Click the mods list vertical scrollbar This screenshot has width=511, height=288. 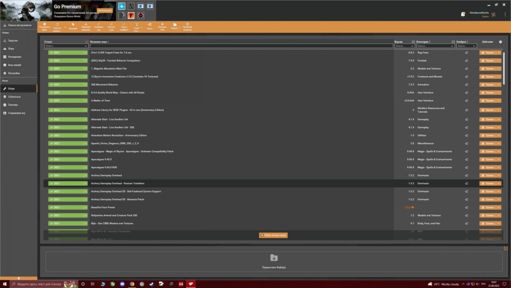pos(504,69)
